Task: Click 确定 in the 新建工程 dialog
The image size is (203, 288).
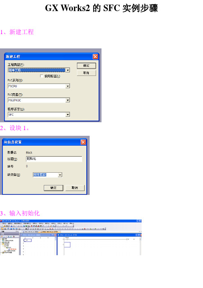Action: pyautogui.click(x=86, y=66)
